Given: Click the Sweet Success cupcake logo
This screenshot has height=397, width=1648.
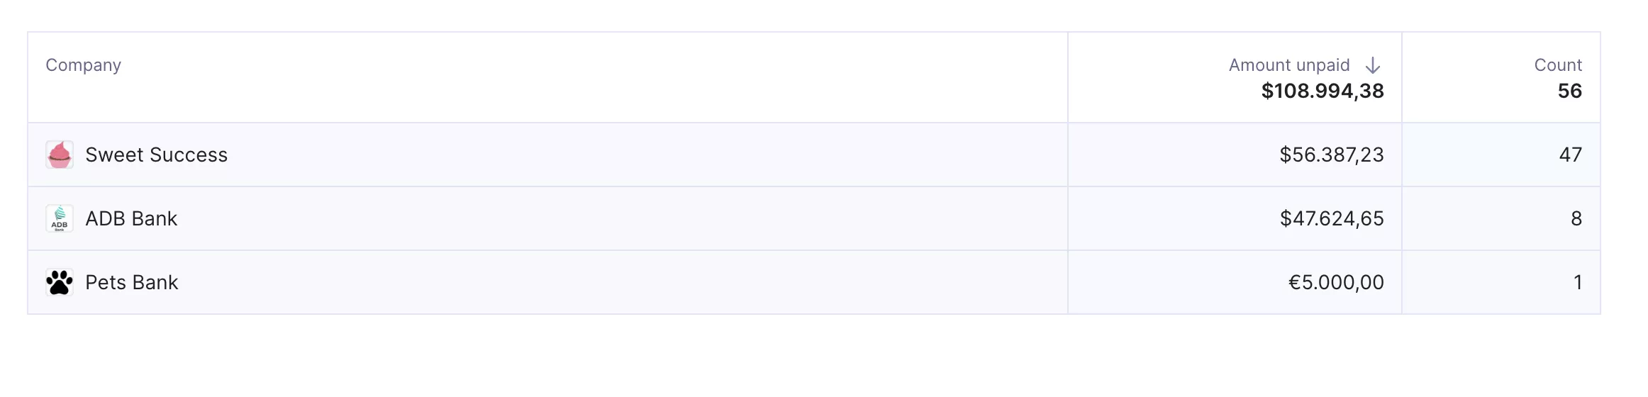Looking at the screenshot, I should pyautogui.click(x=60, y=155).
